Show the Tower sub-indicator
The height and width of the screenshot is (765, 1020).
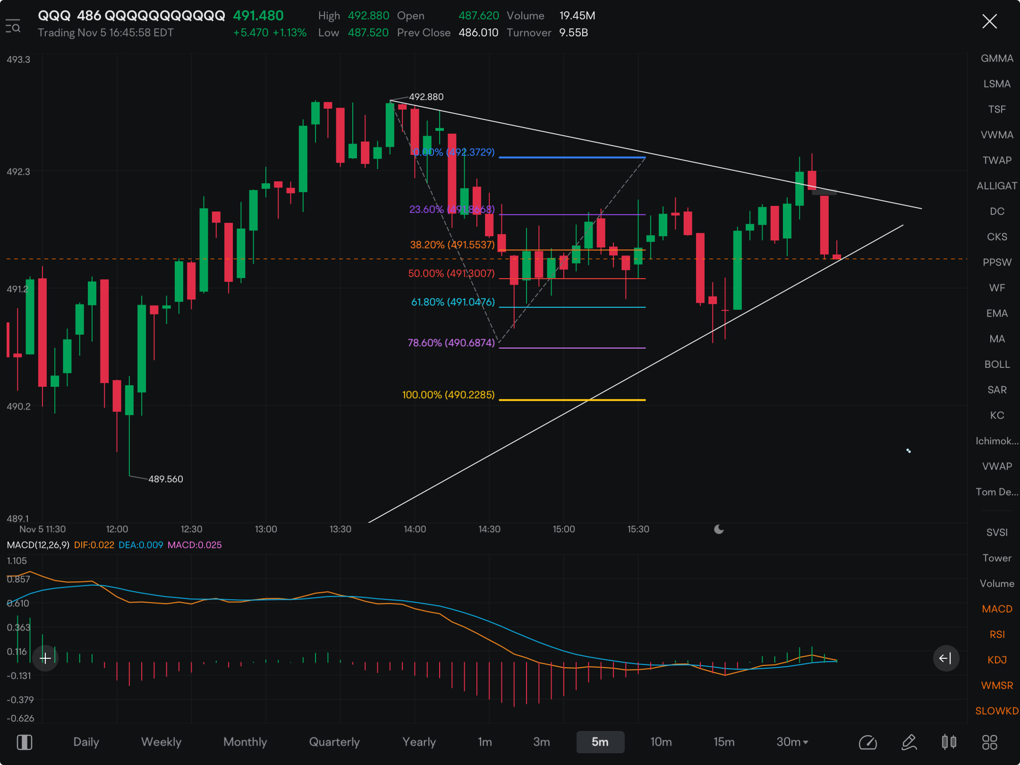[997, 558]
